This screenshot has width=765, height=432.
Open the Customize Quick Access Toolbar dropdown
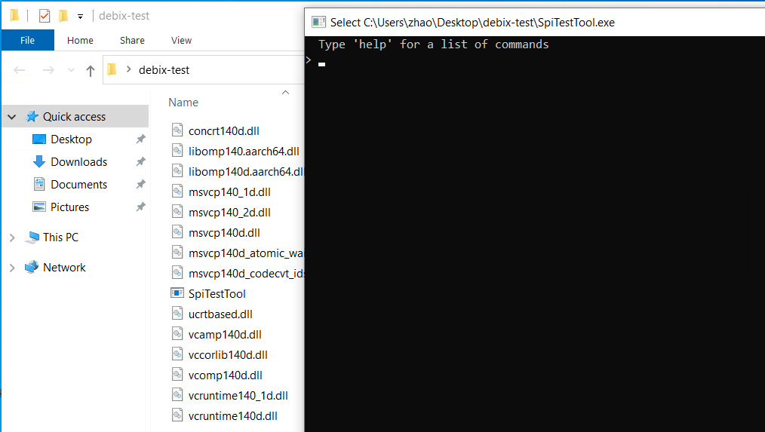point(80,16)
